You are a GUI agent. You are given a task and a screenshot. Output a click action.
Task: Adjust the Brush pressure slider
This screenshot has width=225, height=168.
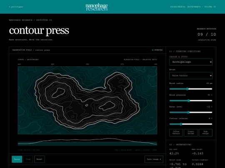191,100
